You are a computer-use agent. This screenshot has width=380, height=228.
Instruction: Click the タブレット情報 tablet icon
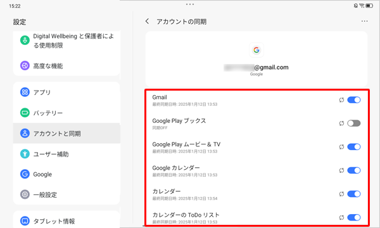coord(25,221)
